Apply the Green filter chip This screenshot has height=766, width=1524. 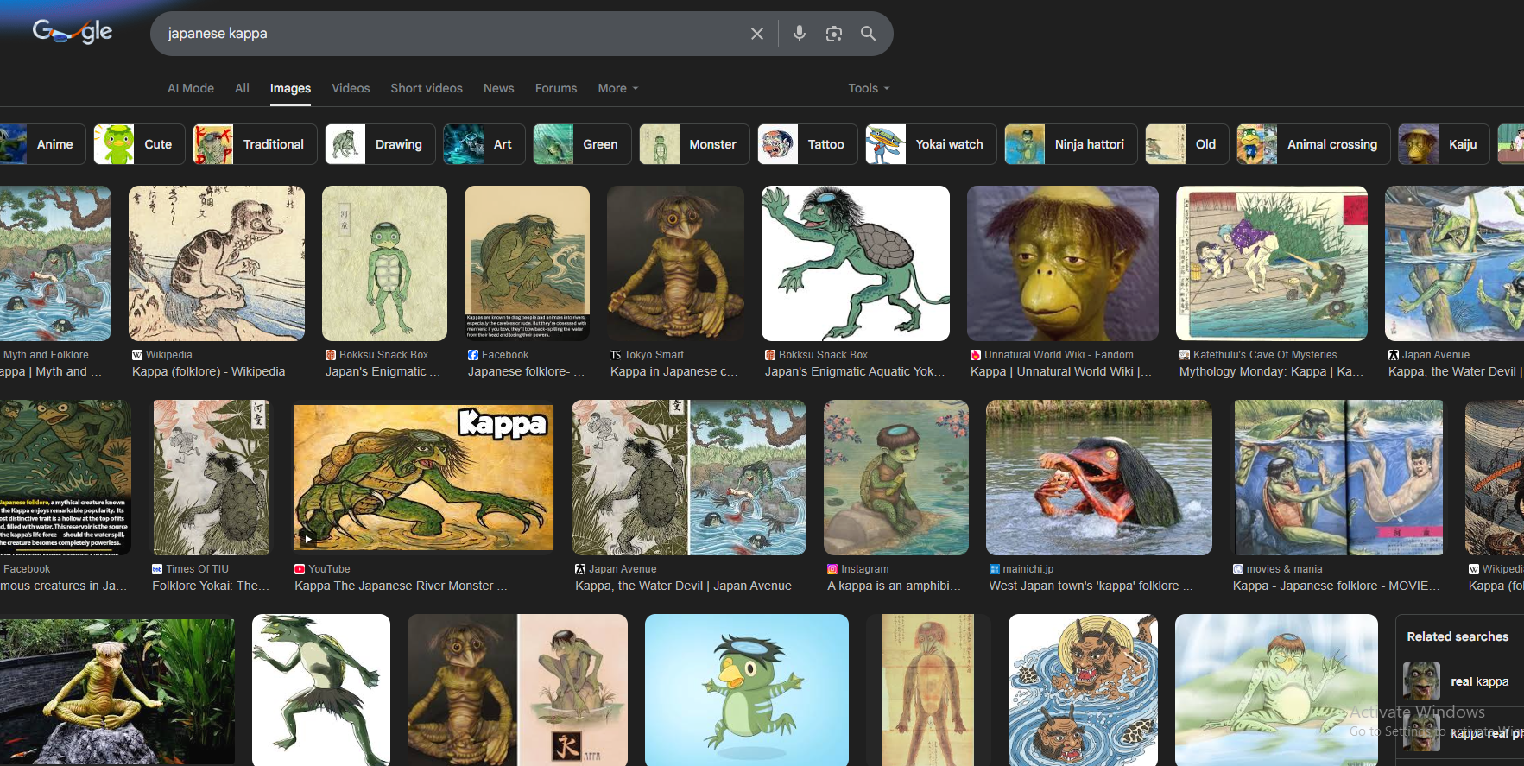click(x=582, y=144)
